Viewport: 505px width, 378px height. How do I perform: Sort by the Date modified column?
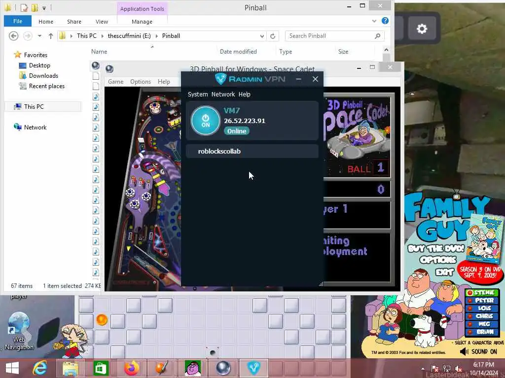(x=238, y=51)
